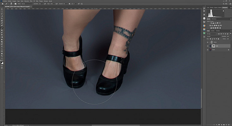Open the Ventana menu
Screen dimensions: 232x126
[46, 1]
